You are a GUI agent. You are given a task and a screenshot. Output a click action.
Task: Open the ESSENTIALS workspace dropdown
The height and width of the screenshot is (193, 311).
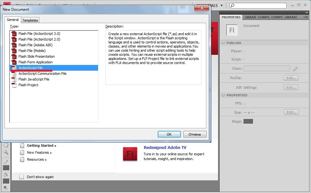222,6
